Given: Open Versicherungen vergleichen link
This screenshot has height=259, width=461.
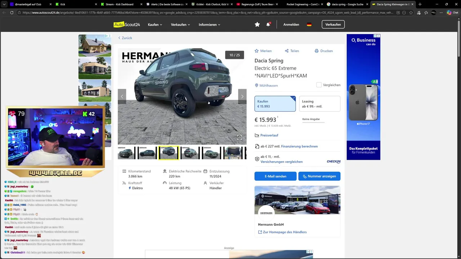Looking at the screenshot, I should pos(282,162).
